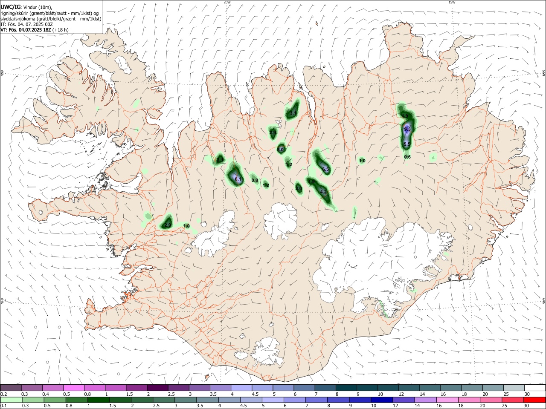This screenshot has height=409, width=546.
Task: Click the 1.2 label below the 5.0 cell
Action: point(289,165)
